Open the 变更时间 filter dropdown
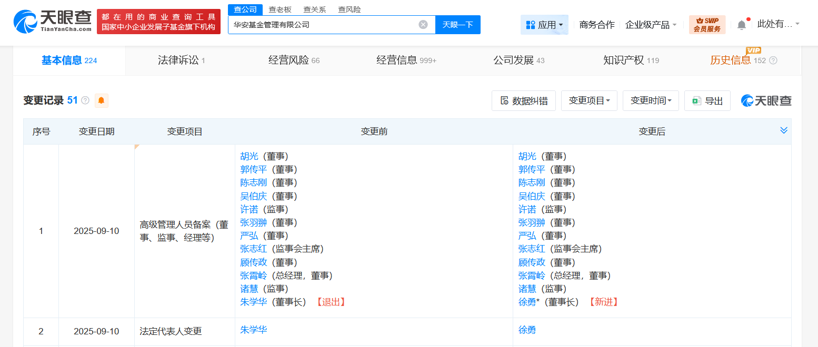 [x=651, y=100]
